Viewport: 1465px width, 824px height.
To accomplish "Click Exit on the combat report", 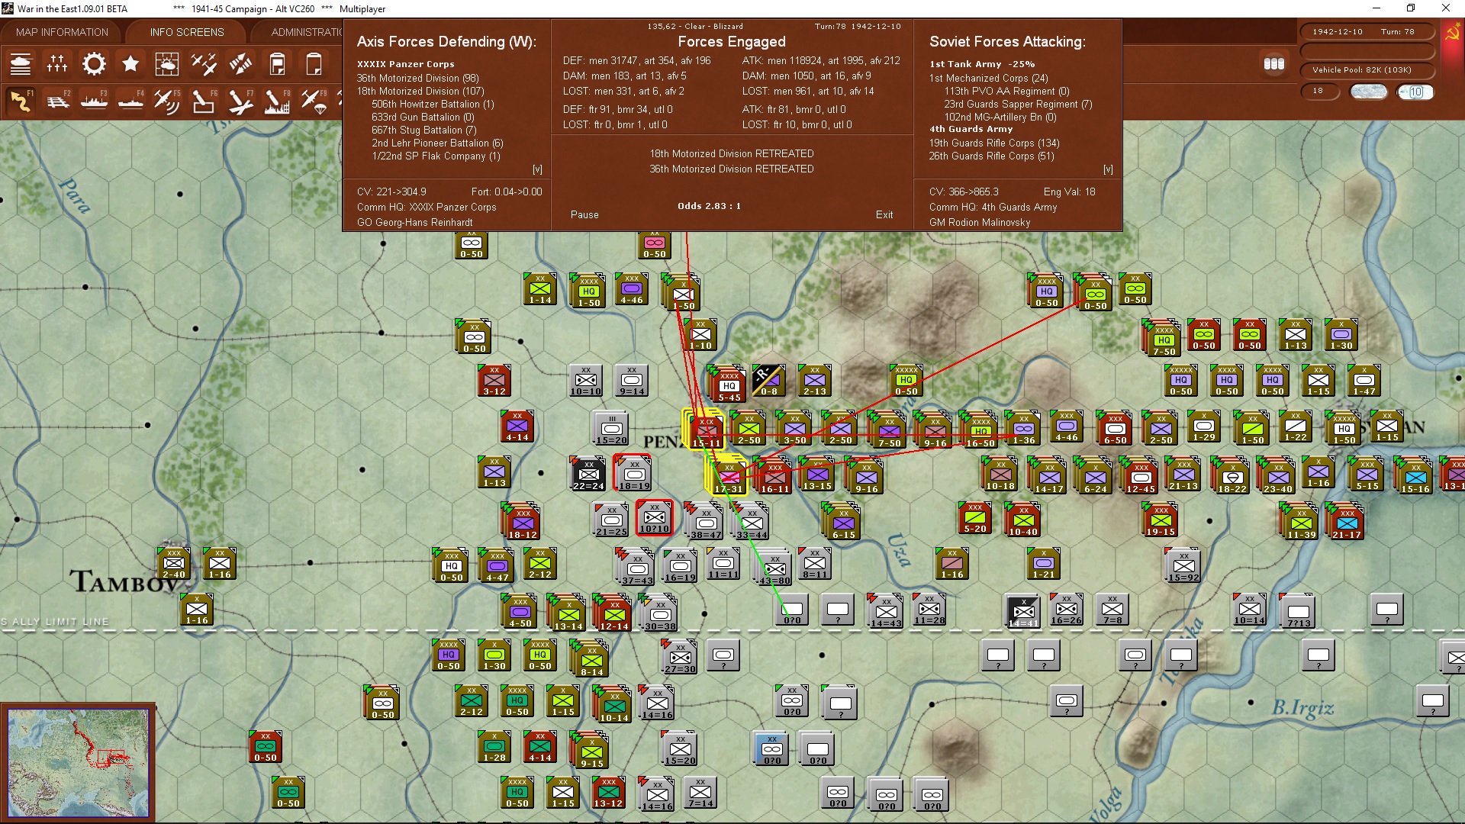I will pos(884,214).
